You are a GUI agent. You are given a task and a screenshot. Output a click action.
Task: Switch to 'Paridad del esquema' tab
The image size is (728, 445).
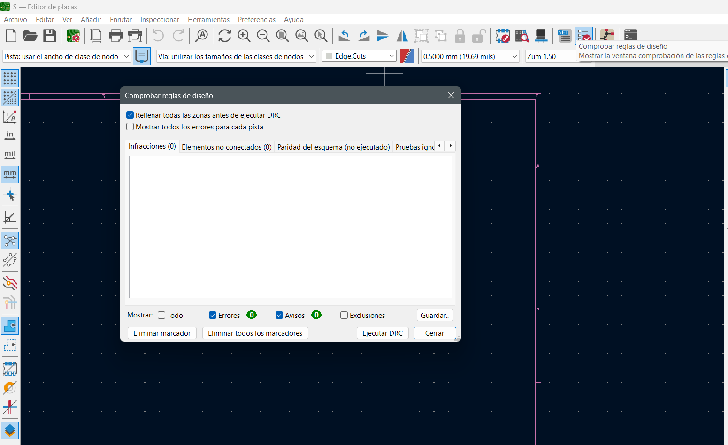coord(334,147)
